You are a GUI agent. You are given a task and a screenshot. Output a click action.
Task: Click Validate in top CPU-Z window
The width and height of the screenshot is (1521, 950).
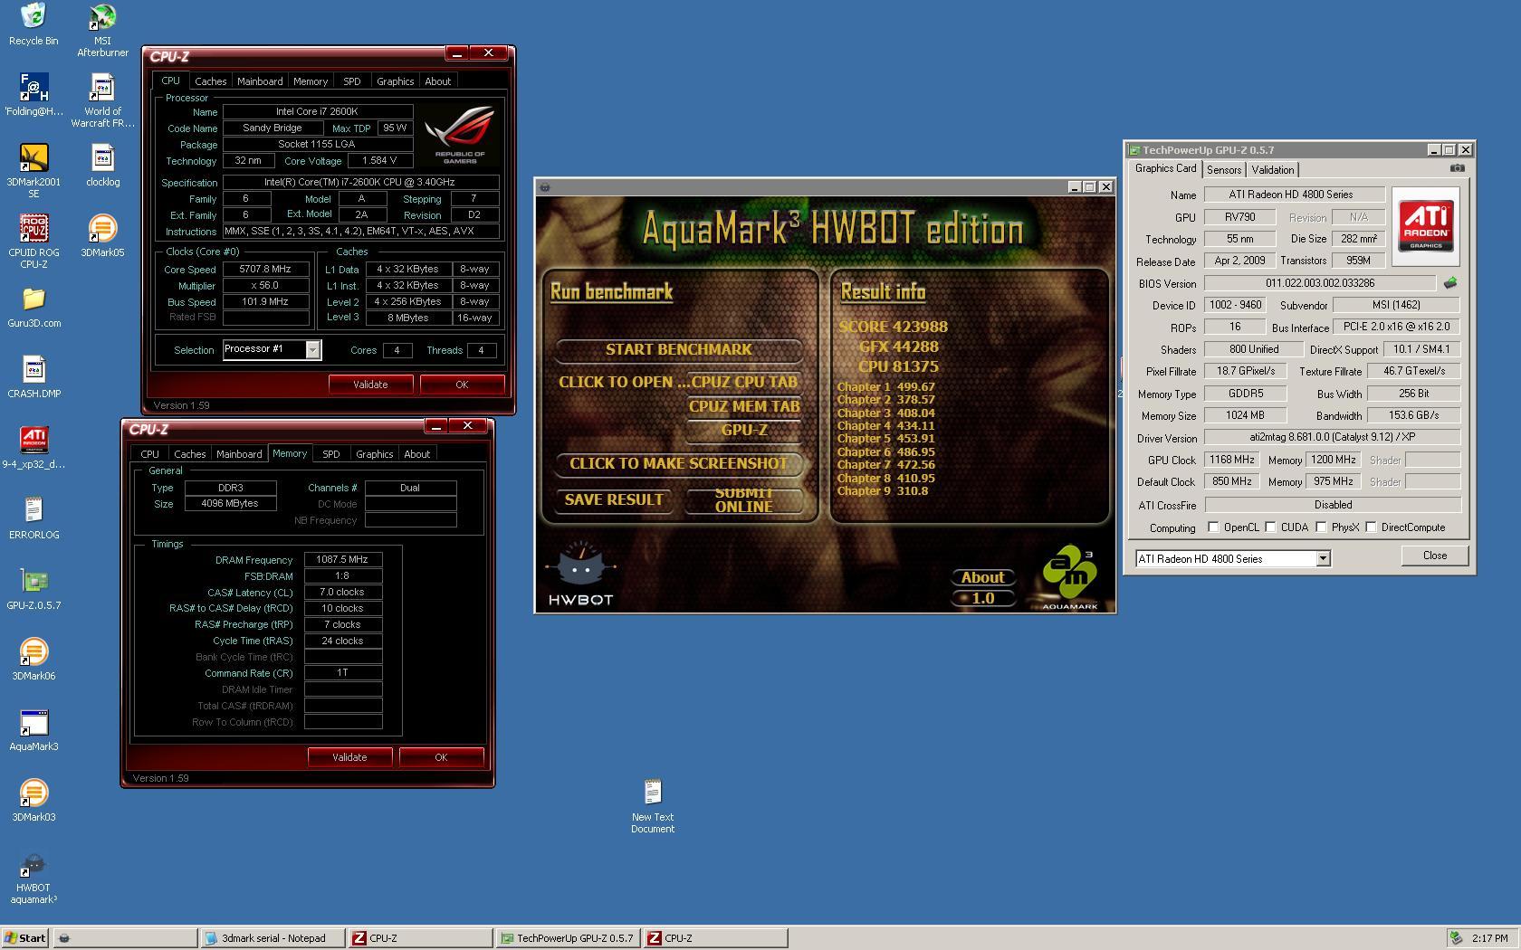[370, 385]
